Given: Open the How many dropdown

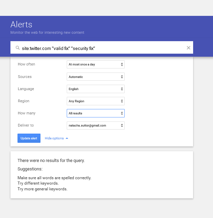Looking at the screenshot, I should point(96,113).
